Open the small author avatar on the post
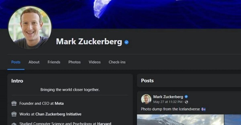The image size is (241, 125). click(x=146, y=99)
